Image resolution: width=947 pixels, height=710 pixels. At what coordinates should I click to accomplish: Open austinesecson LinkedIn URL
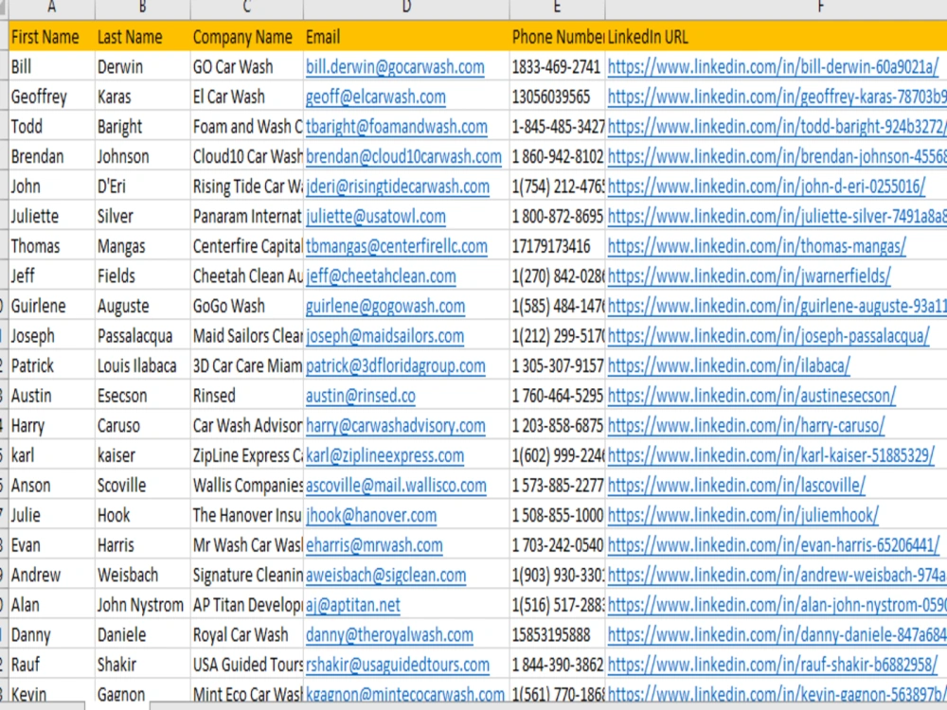[752, 396]
